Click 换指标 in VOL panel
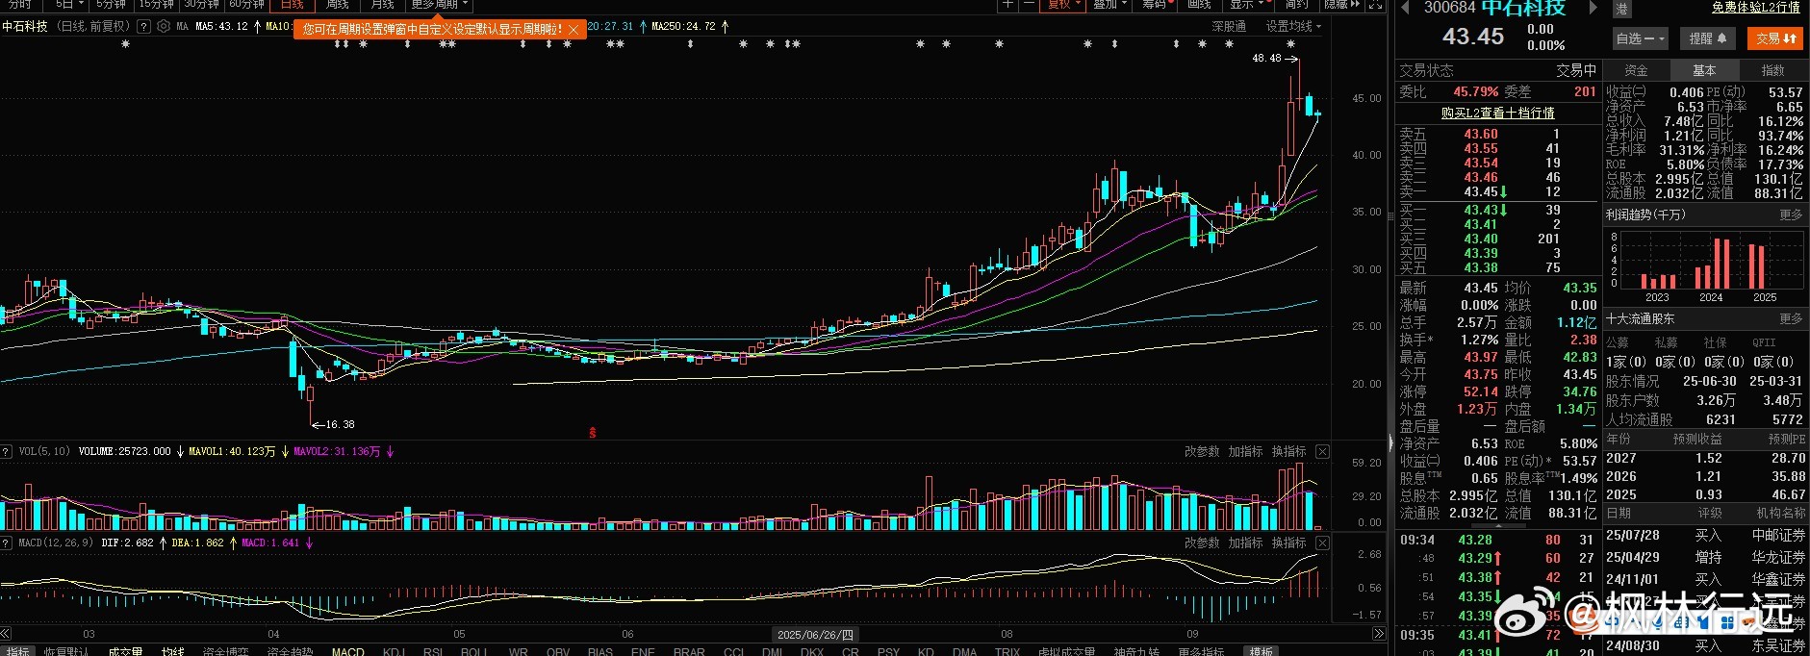The width and height of the screenshot is (1810, 656). click(x=1288, y=451)
